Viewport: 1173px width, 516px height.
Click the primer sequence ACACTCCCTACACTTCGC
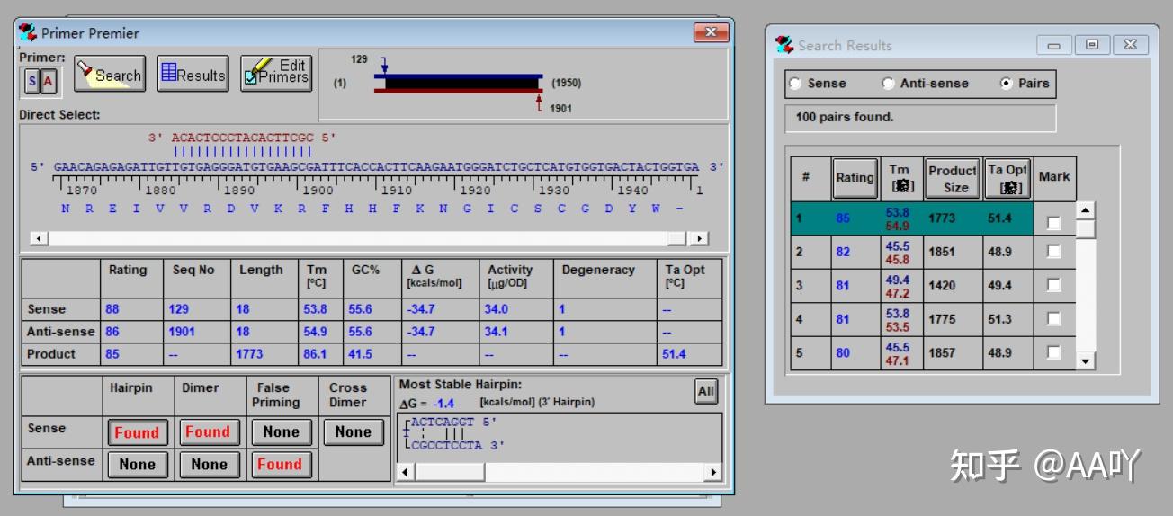coord(243,138)
